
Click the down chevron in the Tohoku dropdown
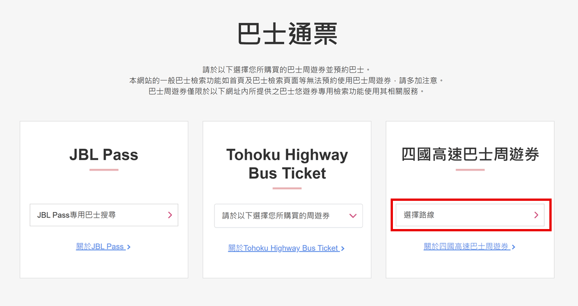(353, 216)
